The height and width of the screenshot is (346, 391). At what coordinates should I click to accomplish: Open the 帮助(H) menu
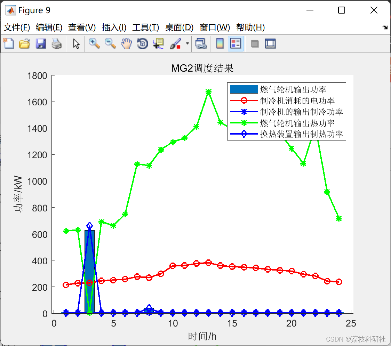pyautogui.click(x=250, y=27)
